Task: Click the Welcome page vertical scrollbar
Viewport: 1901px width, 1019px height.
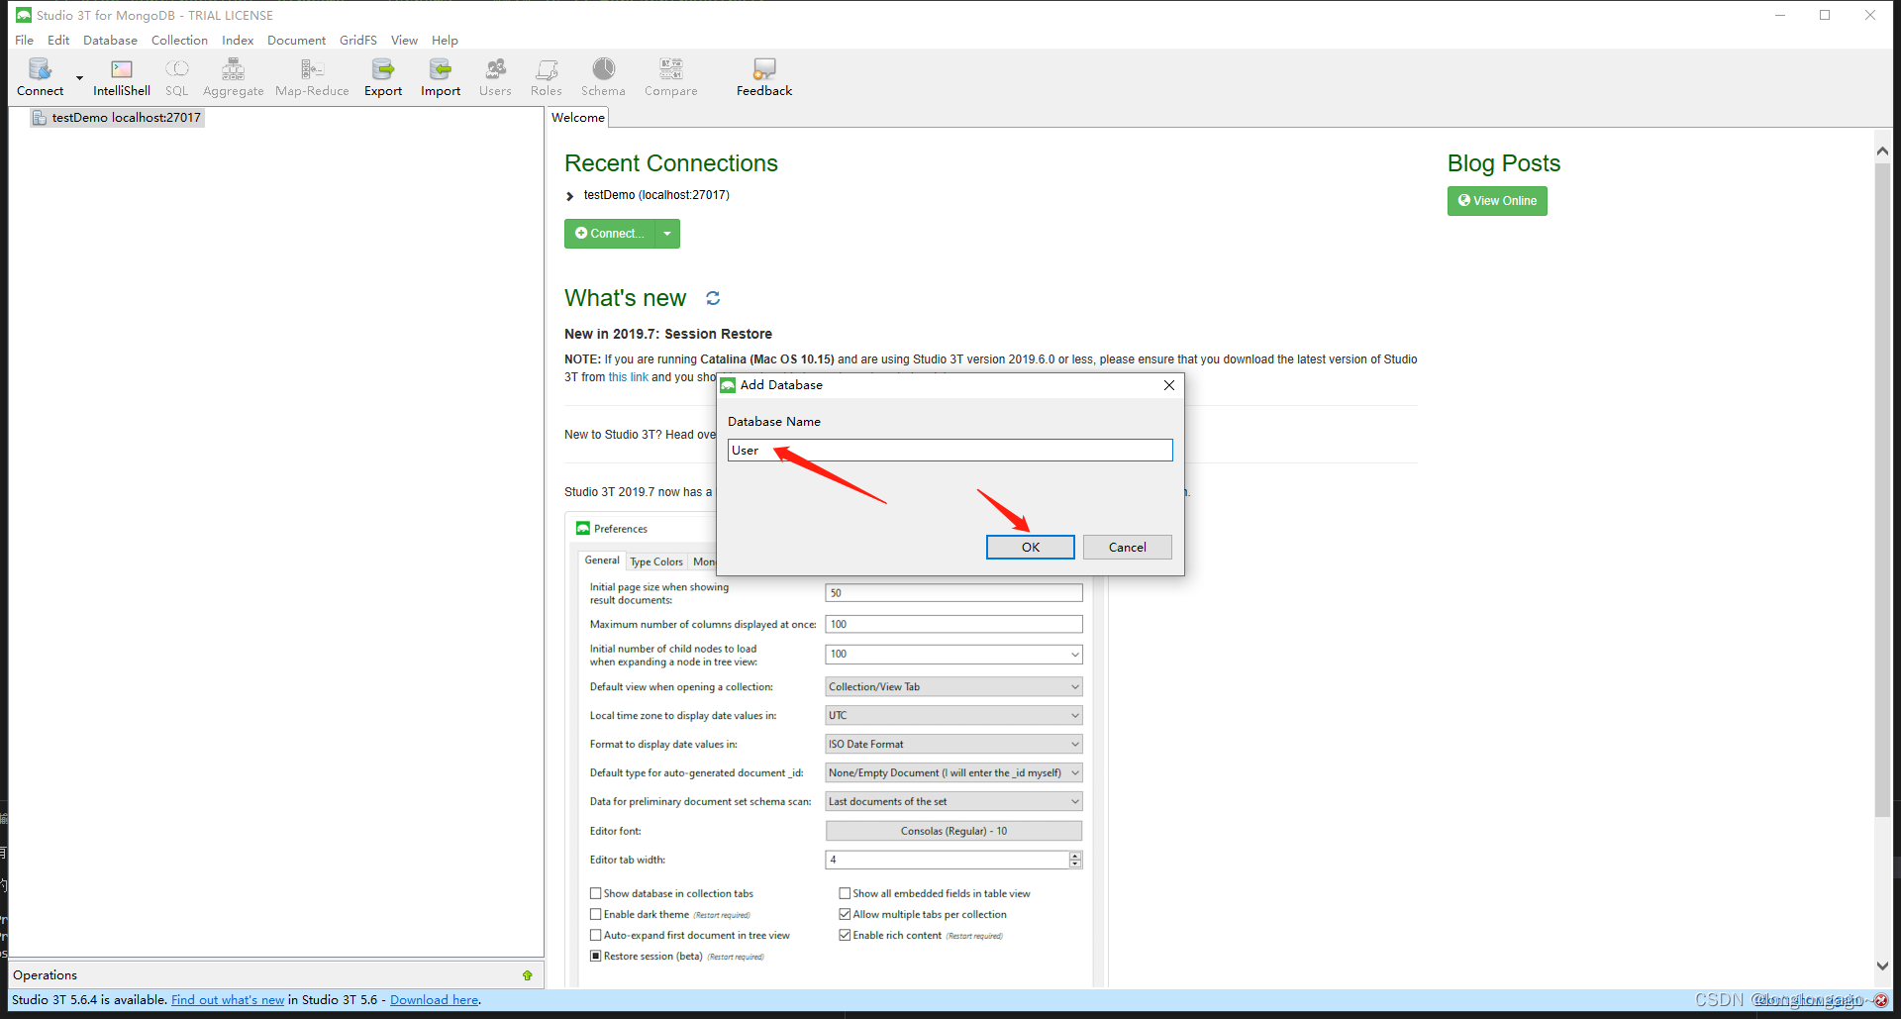Action: click(1882, 490)
